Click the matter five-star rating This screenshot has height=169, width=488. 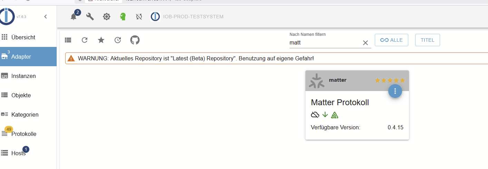390,80
